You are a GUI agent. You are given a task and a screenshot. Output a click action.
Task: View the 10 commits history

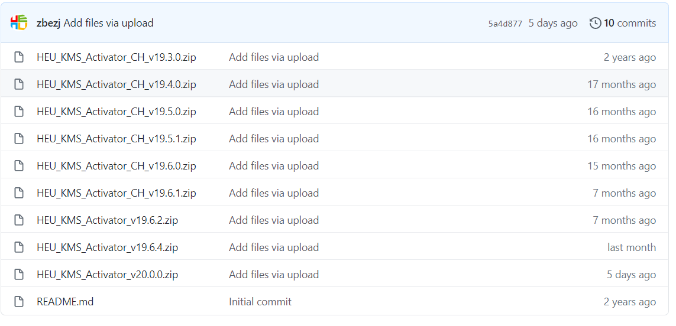(629, 23)
